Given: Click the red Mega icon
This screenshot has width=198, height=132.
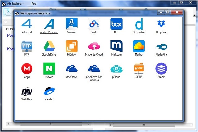Looking at the screenshot, I should click(x=27, y=69).
